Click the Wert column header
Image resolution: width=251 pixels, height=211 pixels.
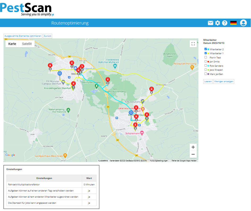(89, 178)
